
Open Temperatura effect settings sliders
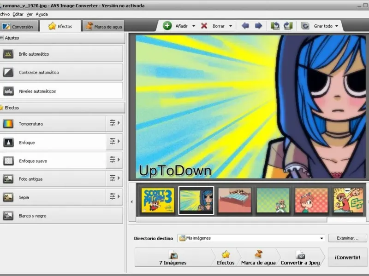113,123
